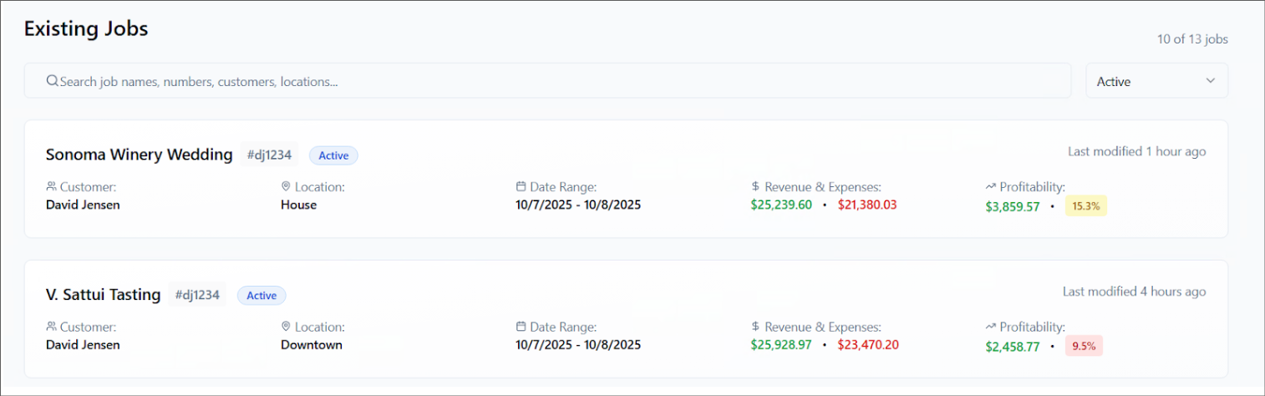Click the #dj1234 tag on Sonoma Winery Wedding
The height and width of the screenshot is (396, 1265).
(269, 155)
